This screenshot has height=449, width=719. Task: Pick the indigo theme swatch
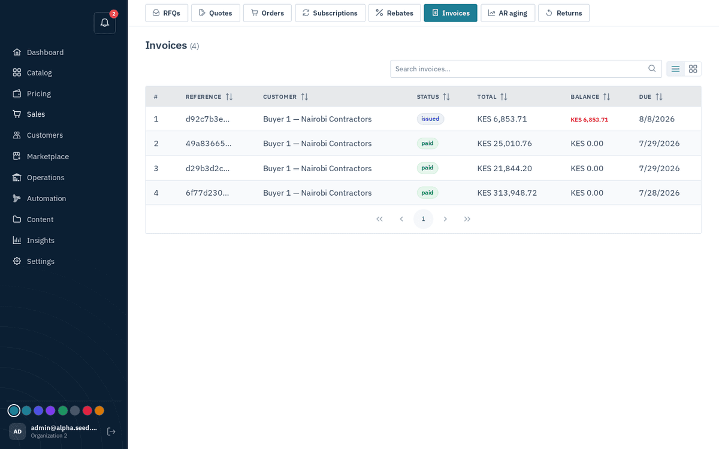38,411
